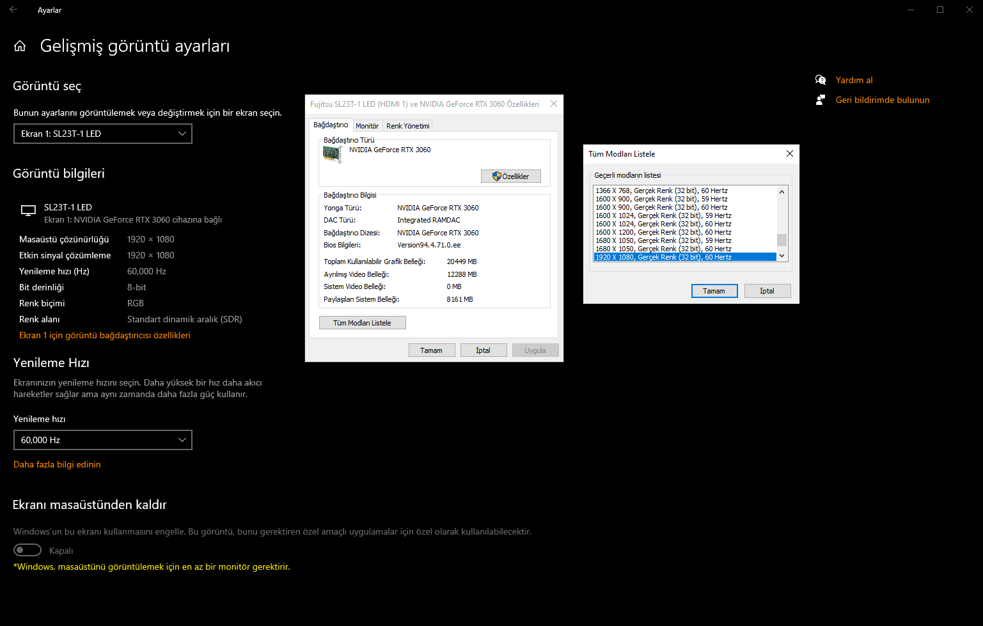Open the Daha fazla bilgi edinin link
Image resolution: width=983 pixels, height=626 pixels.
57,464
